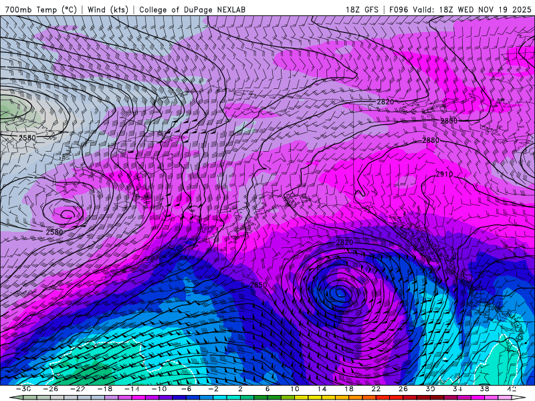This screenshot has width=535, height=401.
Task: Click the -6 color bar value
Action: pos(186,389)
